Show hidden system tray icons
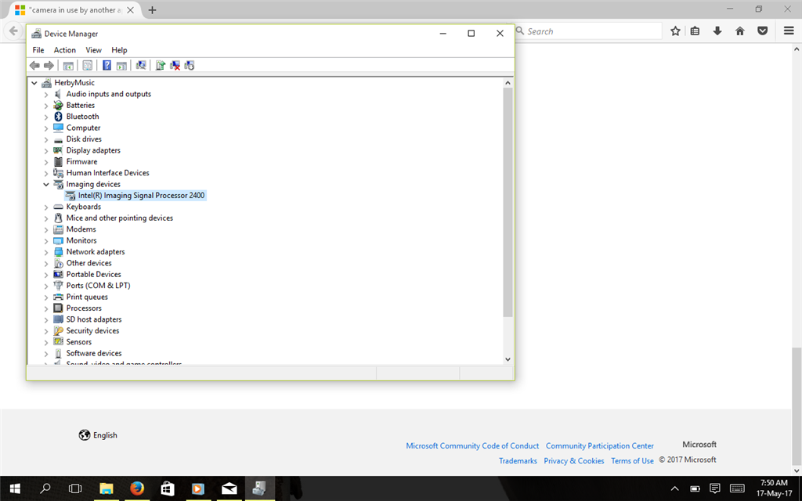 674,488
